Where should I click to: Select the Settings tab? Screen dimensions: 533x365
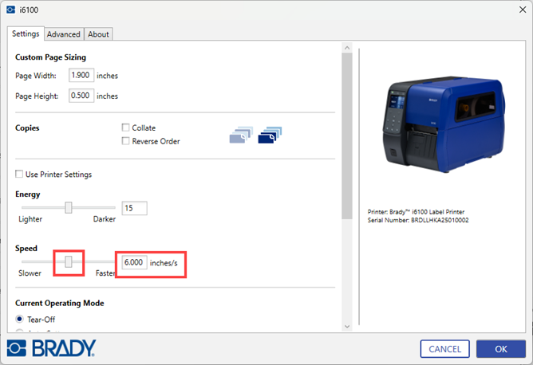(26, 33)
